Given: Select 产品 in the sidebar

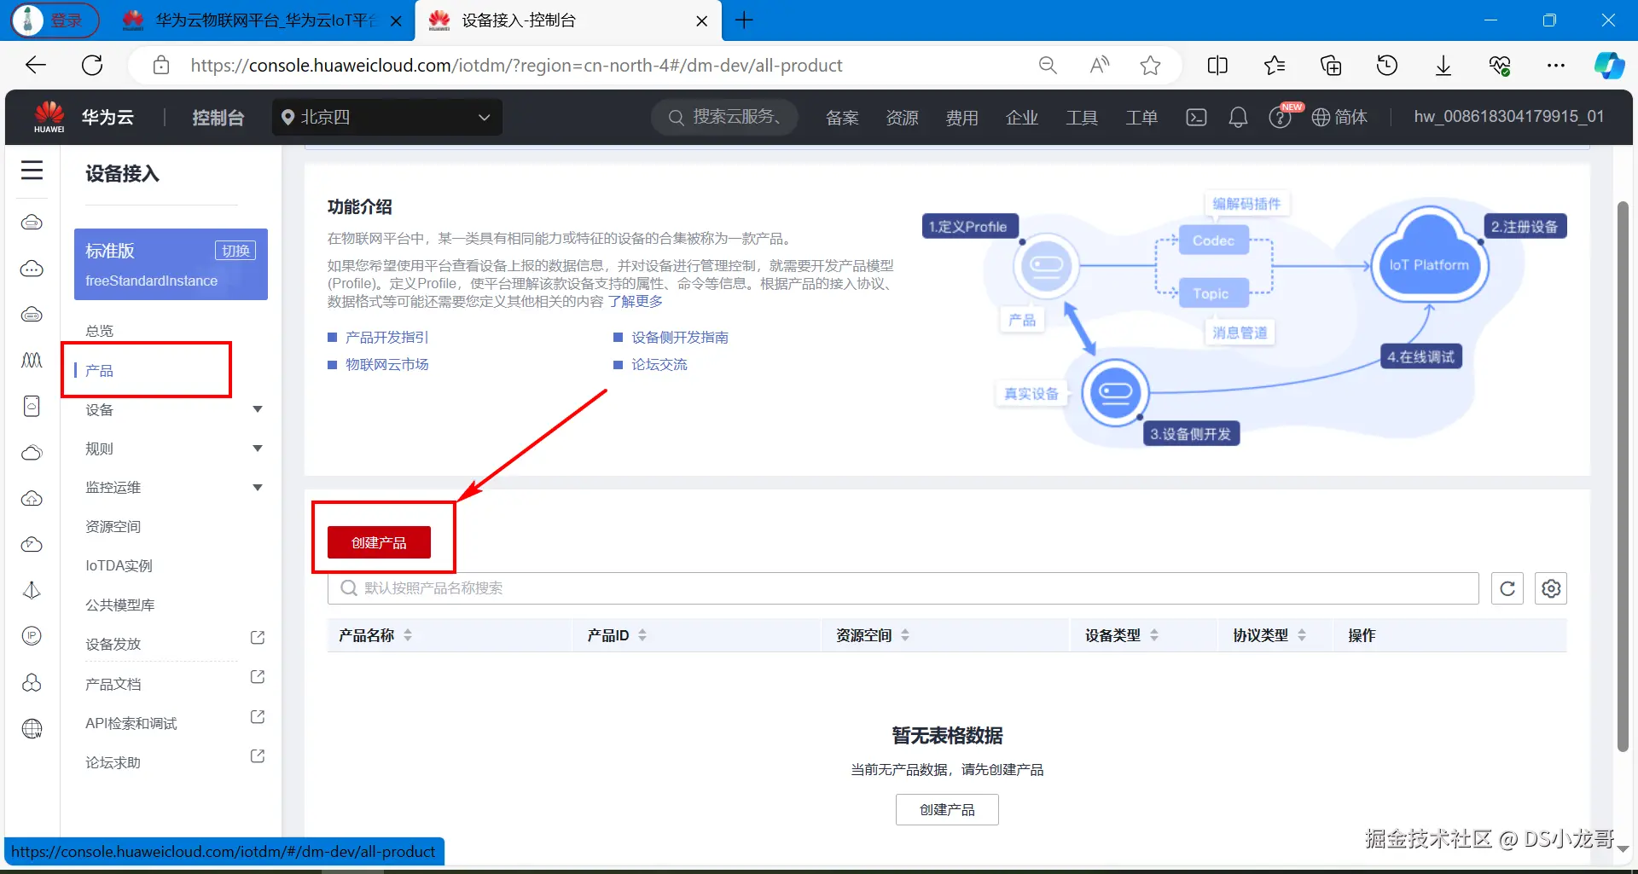Looking at the screenshot, I should (100, 371).
